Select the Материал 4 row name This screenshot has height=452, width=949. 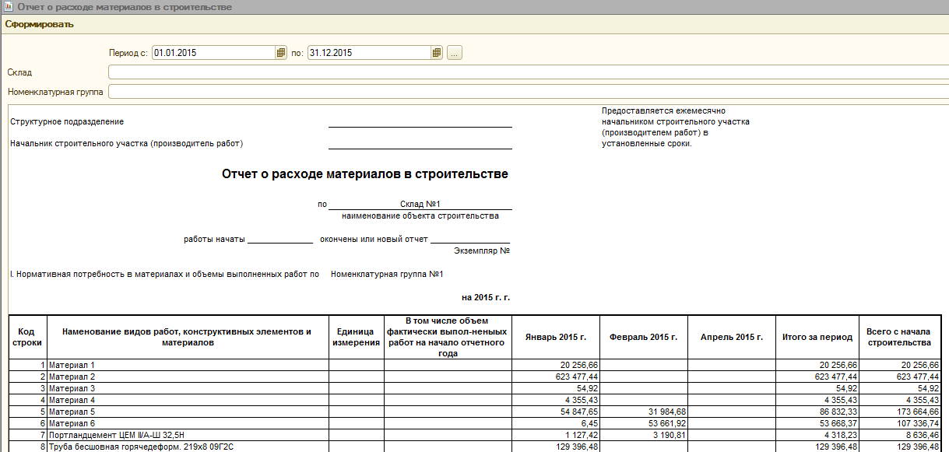(x=72, y=400)
